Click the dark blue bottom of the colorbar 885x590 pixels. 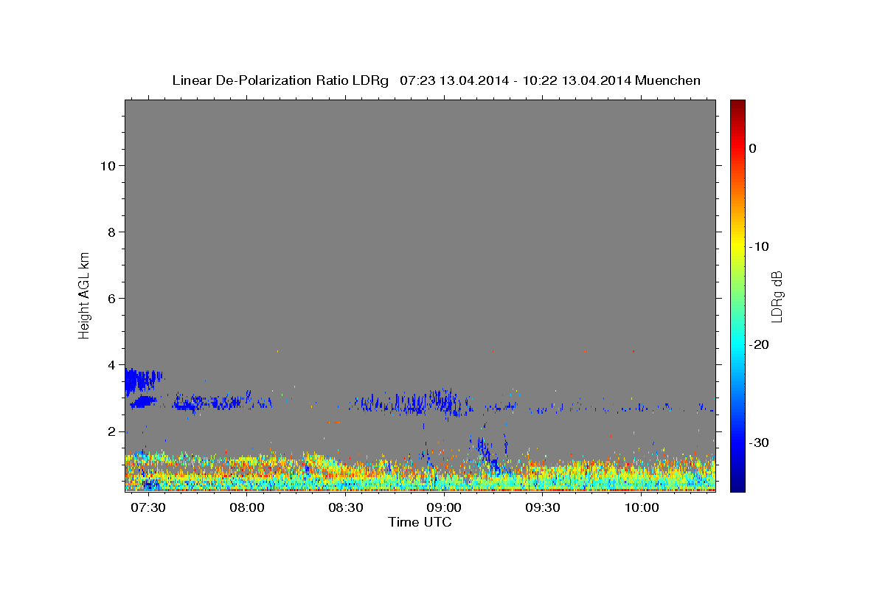click(x=737, y=485)
